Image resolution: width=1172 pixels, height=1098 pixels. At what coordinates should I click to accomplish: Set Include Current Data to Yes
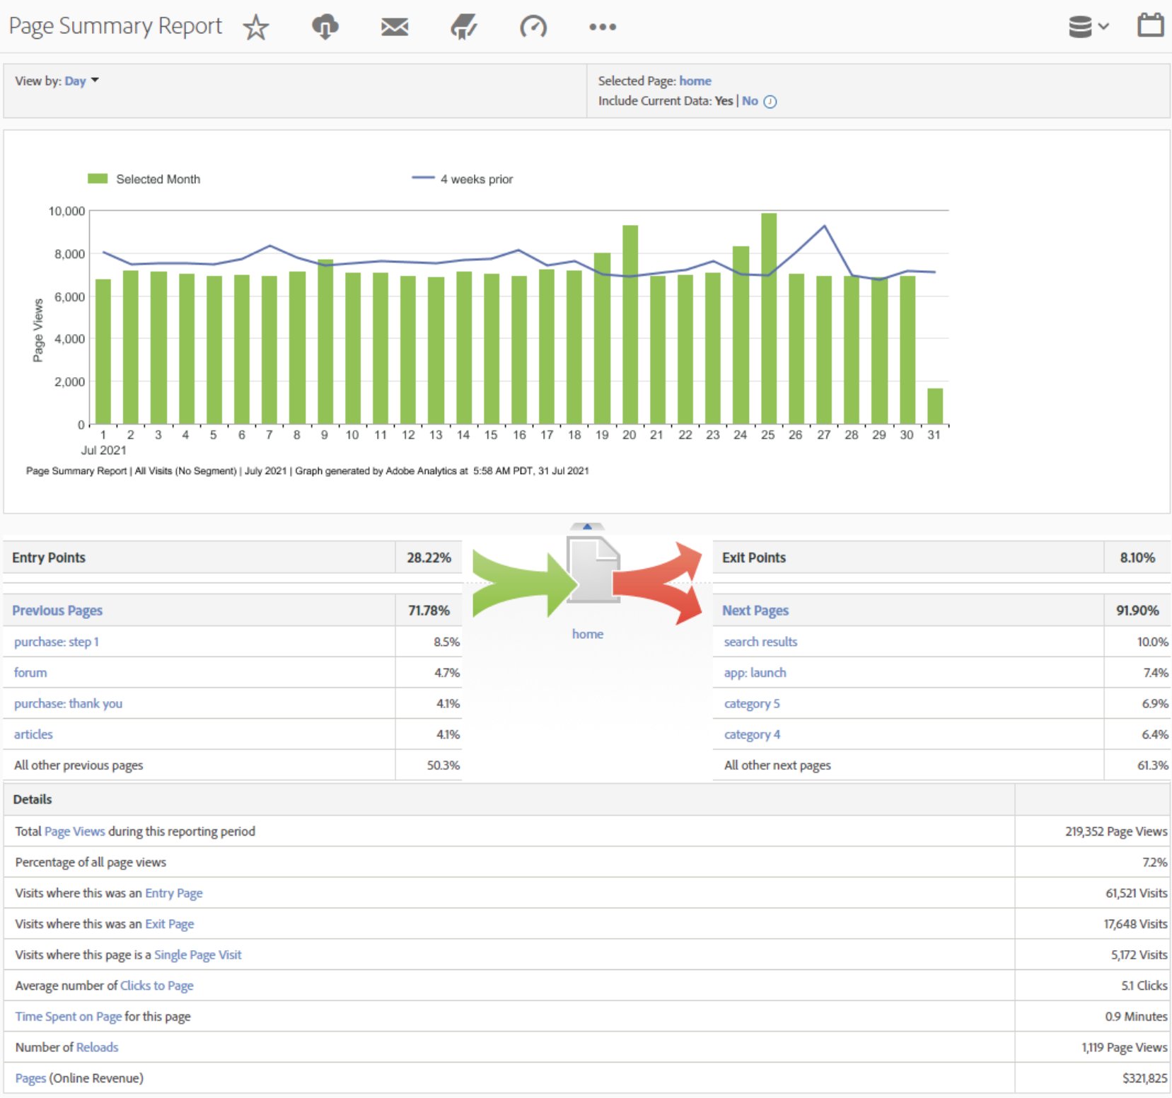tap(723, 101)
